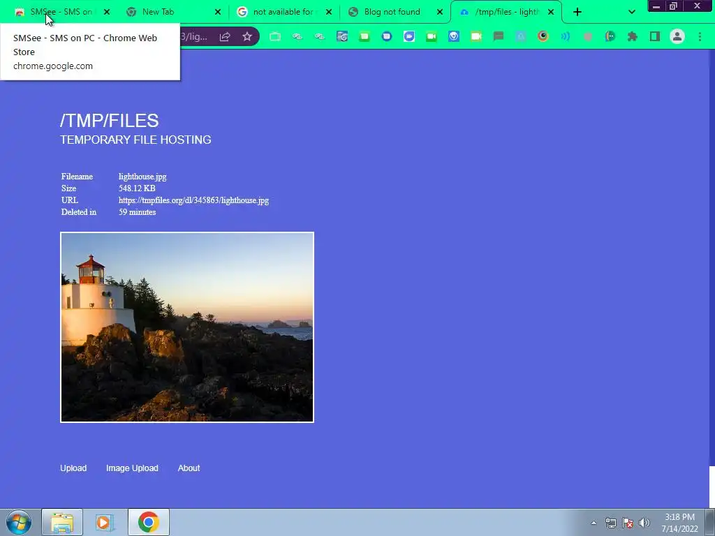
Task: Click the orange eye-shaped extension icon
Action: [543, 36]
